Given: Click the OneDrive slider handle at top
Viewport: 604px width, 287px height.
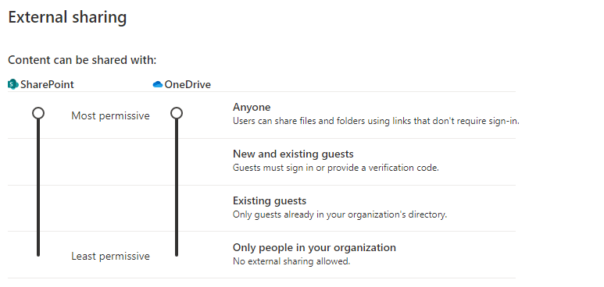Looking at the screenshot, I should pos(177,113).
